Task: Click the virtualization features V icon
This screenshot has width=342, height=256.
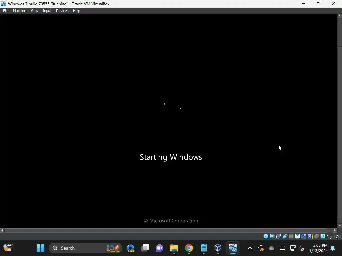Action: [310, 236]
